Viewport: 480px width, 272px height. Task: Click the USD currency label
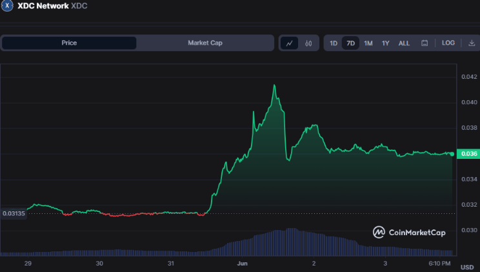coord(467,267)
